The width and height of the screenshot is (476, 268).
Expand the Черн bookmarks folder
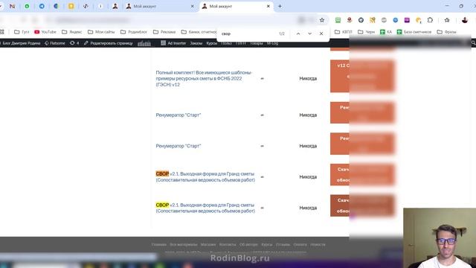point(367,32)
